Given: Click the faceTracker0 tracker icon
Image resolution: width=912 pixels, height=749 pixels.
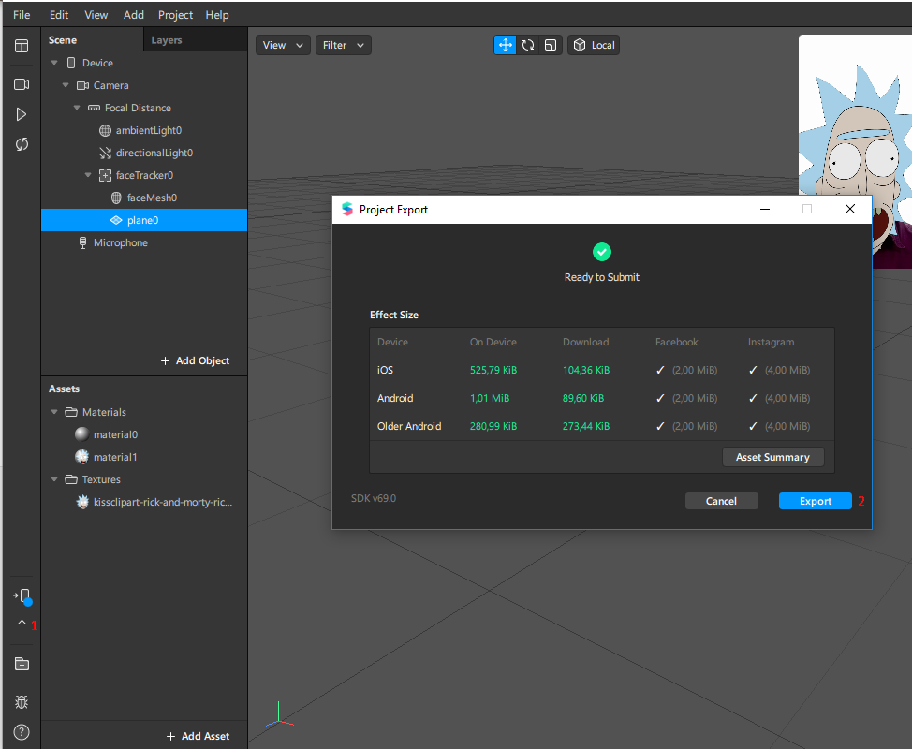Looking at the screenshot, I should click(105, 175).
